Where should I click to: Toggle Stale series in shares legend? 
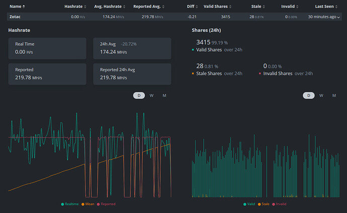(264, 204)
